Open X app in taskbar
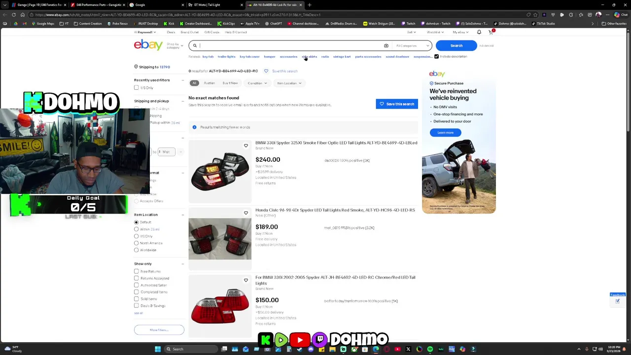631x355 pixels. pyautogui.click(x=408, y=349)
